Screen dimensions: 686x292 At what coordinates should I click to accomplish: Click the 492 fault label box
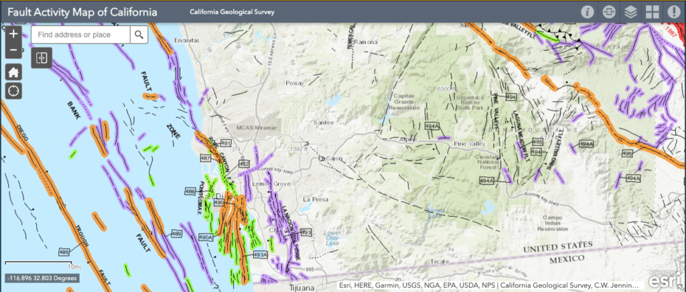click(244, 164)
